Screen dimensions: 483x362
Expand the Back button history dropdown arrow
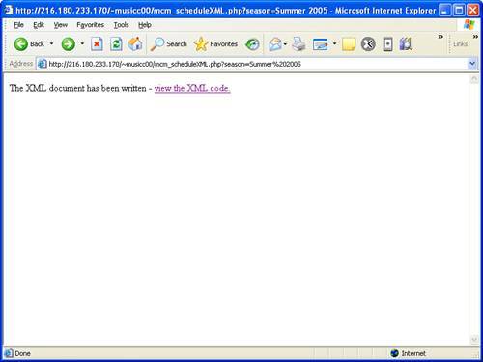click(x=51, y=43)
